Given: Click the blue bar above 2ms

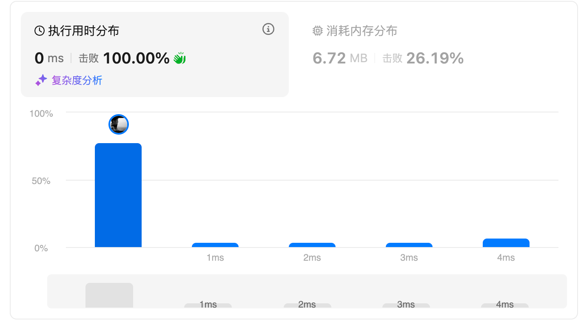Looking at the screenshot, I should point(312,245).
